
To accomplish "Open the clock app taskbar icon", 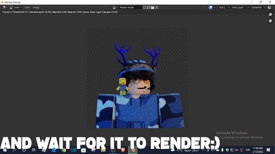I will coord(113,150).
